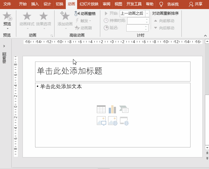Click the Start (开始) play-arrow icon
209x169 pixels.
pos(106,13)
